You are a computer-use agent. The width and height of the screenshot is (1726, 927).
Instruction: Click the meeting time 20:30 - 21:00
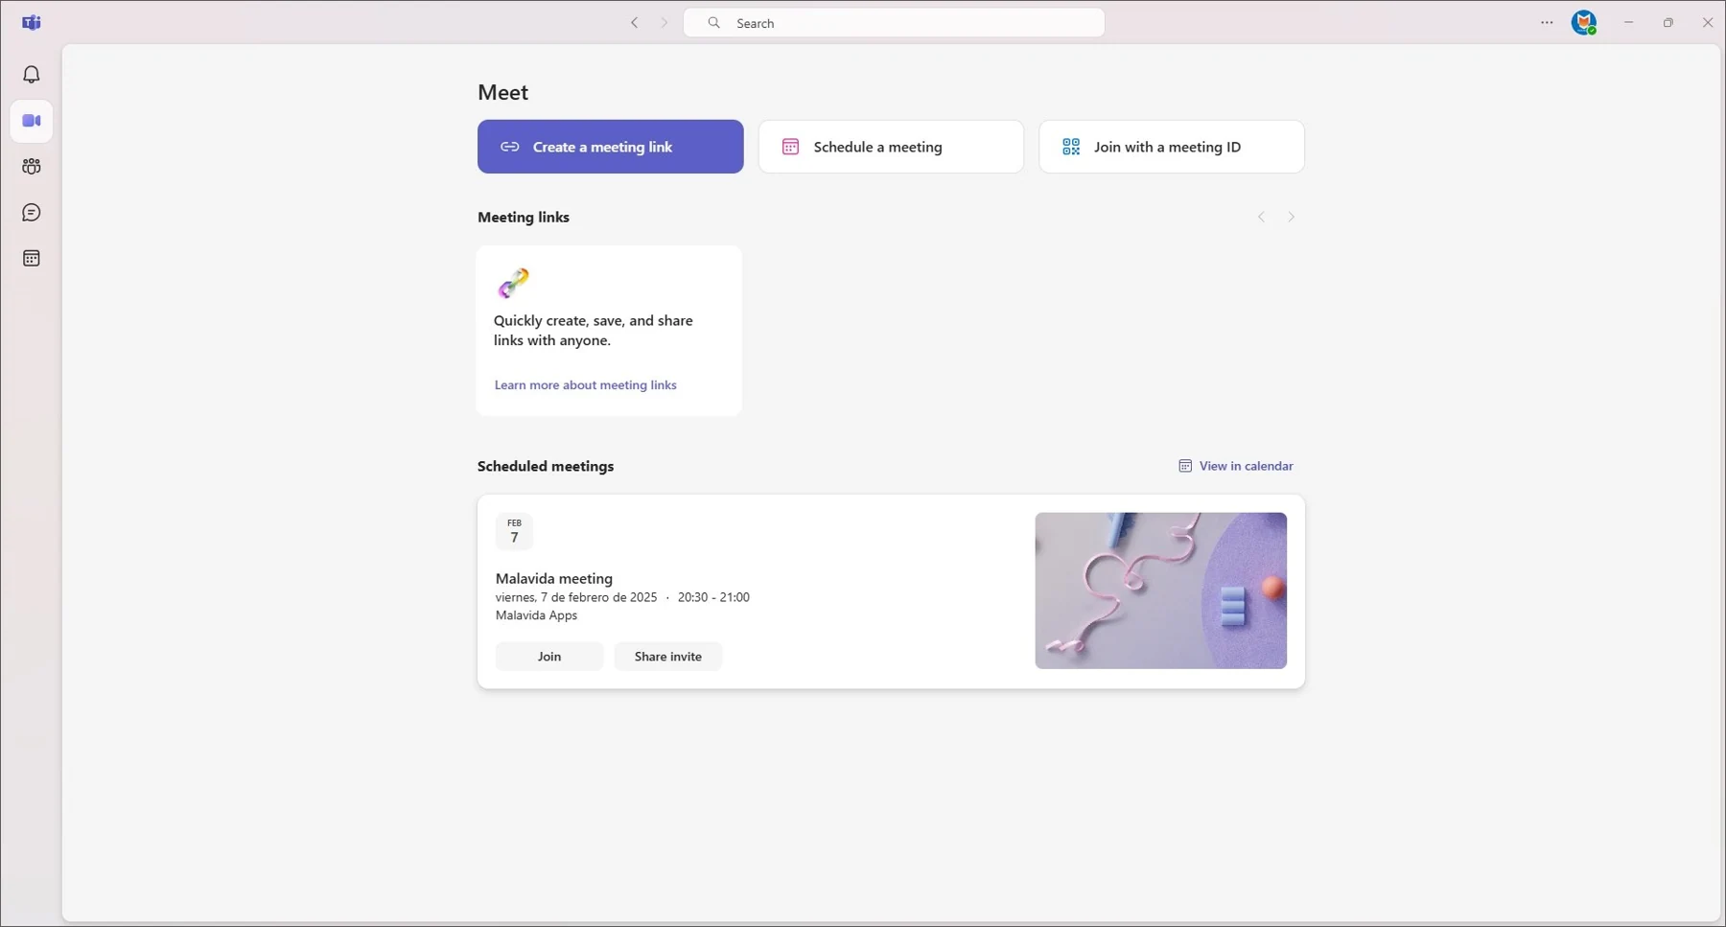[713, 597]
